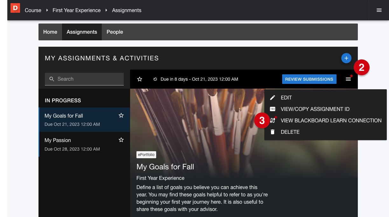Favorite the My Goals for Fall item
Viewport: 389px width, 217px height.
tap(121, 116)
